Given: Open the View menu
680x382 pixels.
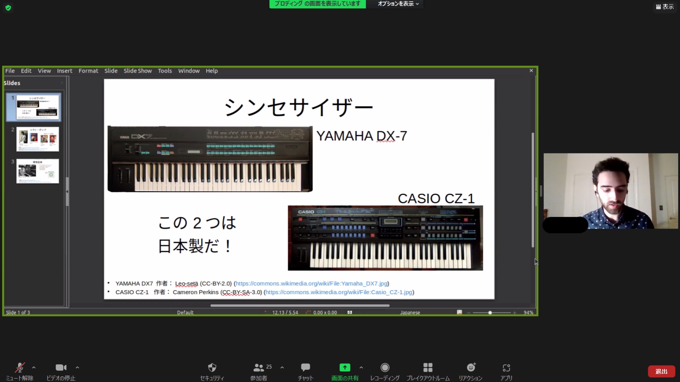Looking at the screenshot, I should [44, 71].
